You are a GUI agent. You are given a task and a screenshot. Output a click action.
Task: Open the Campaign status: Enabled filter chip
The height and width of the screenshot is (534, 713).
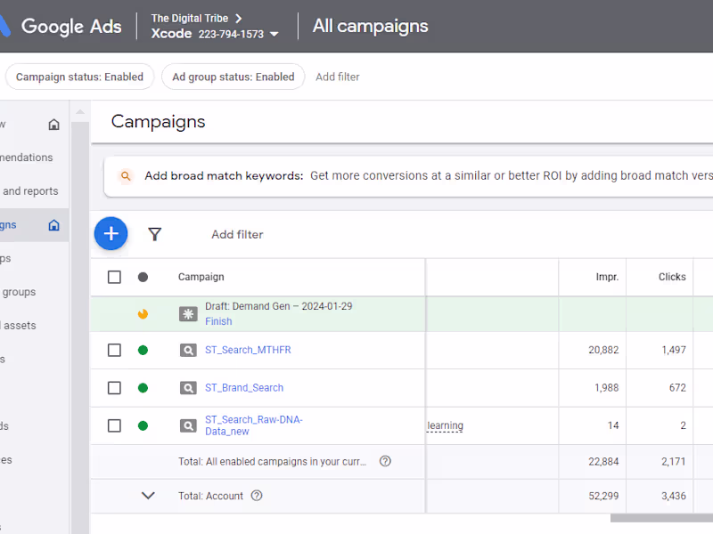(79, 77)
